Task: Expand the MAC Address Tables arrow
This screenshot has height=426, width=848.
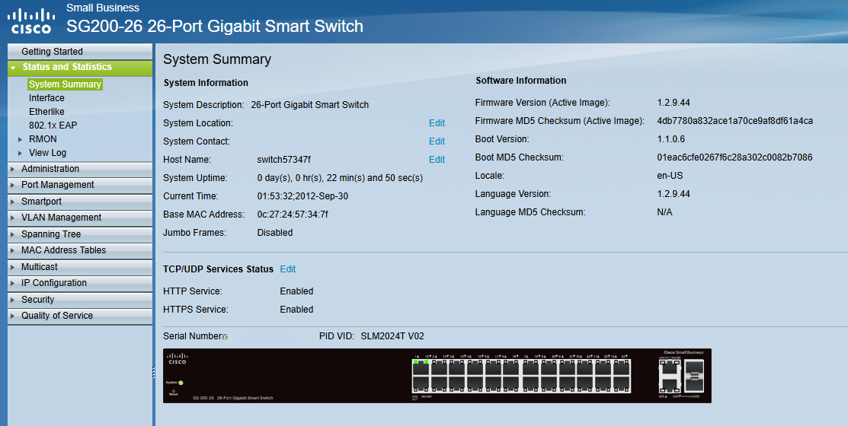Action: (x=13, y=250)
